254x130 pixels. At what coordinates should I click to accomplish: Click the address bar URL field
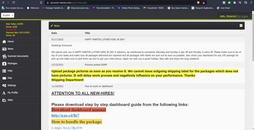pyautogui.click(x=120, y=3)
